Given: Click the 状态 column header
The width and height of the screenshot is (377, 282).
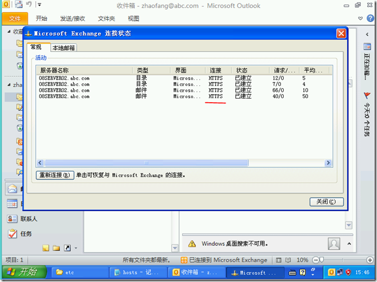Looking at the screenshot, I should pyautogui.click(x=250, y=70).
